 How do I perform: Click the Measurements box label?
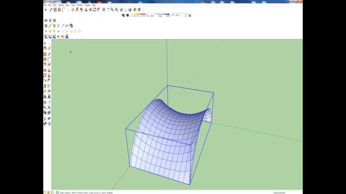pos(279,193)
